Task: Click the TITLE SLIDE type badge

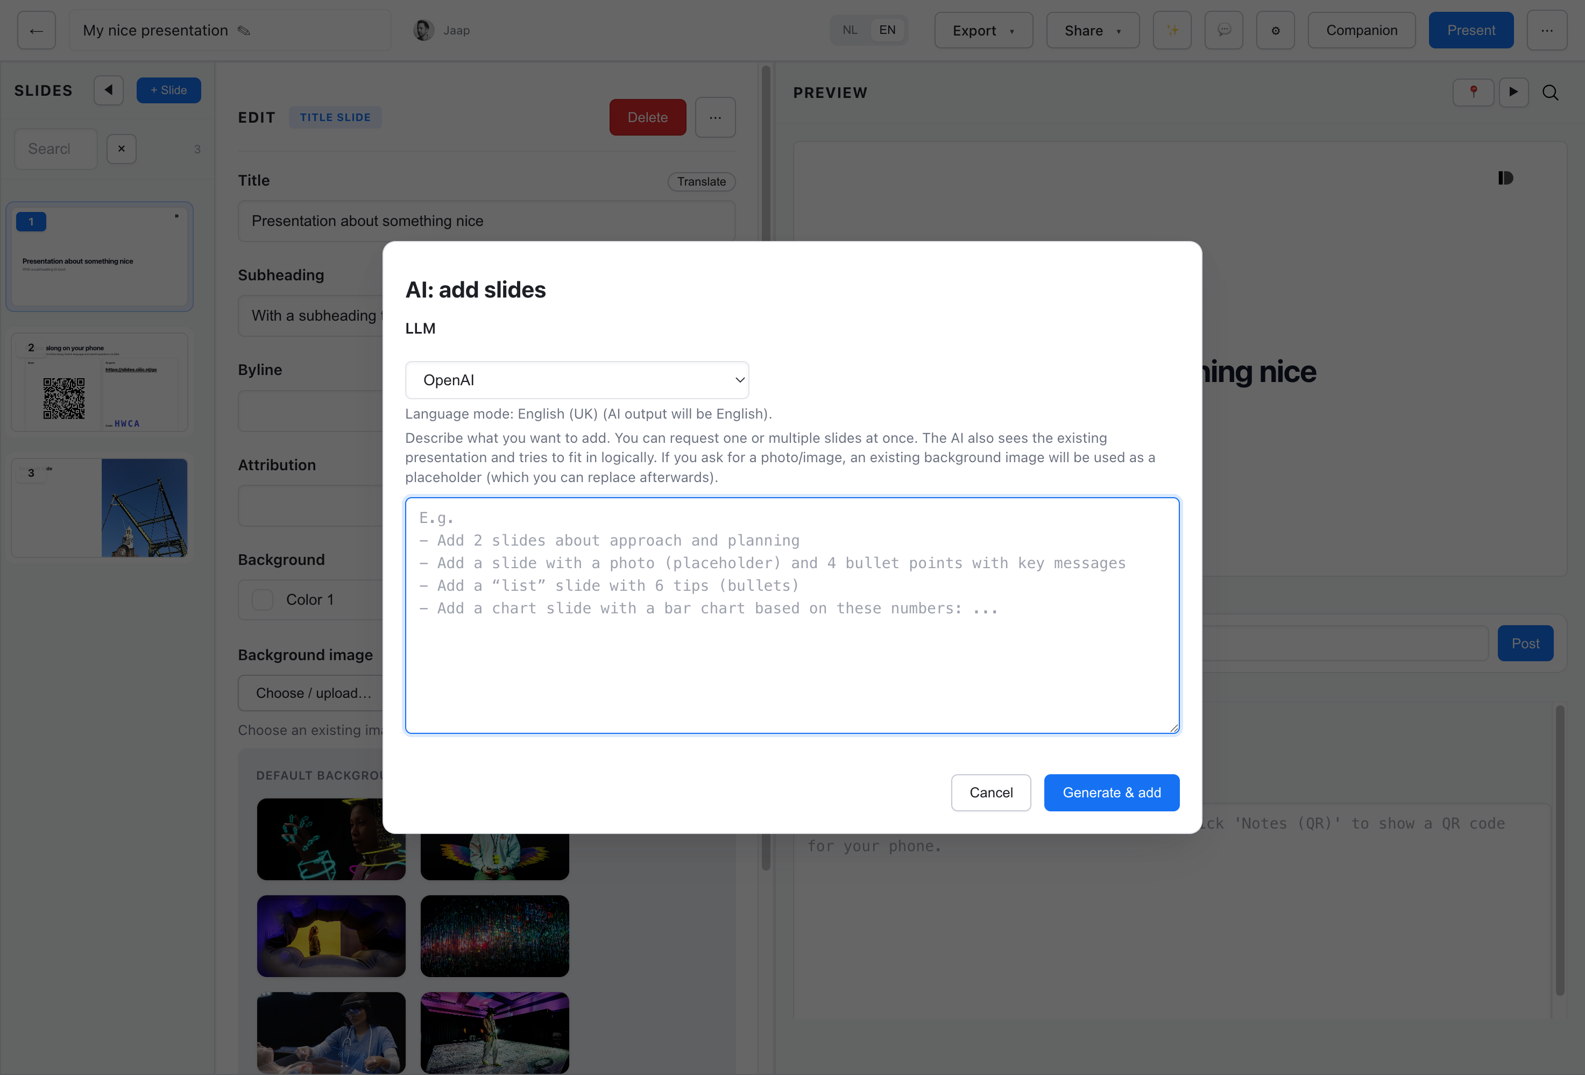Action: 335,117
